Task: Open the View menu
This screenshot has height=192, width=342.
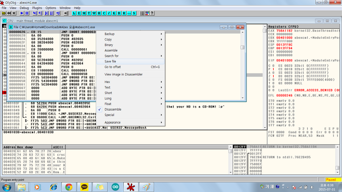Action: (13, 8)
